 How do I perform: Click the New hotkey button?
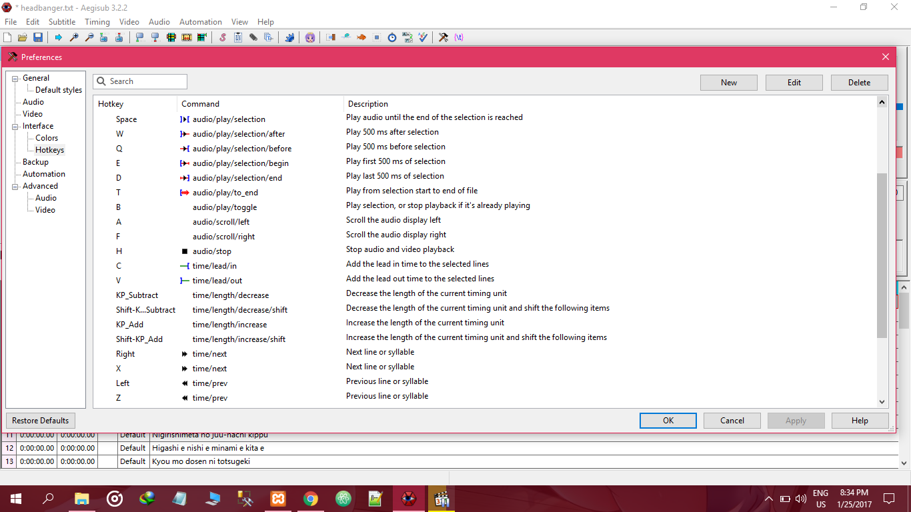[x=729, y=83]
